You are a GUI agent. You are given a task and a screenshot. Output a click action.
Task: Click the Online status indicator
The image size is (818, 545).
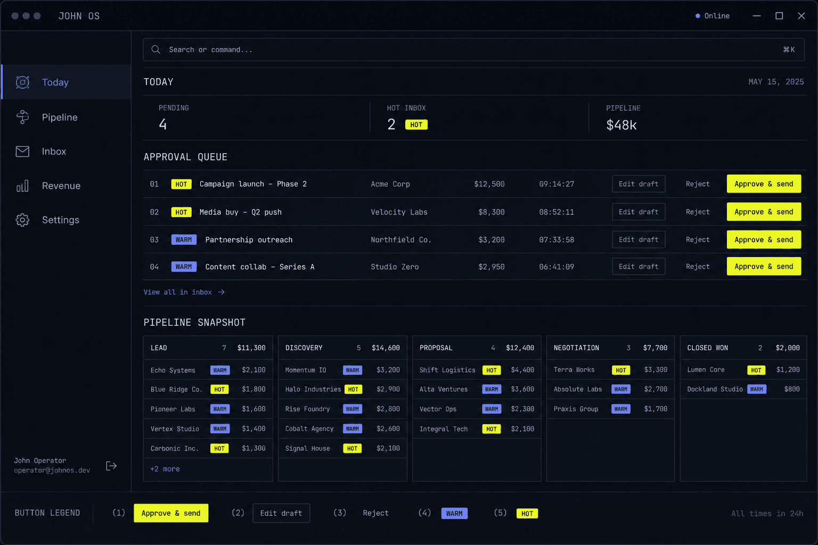713,16
